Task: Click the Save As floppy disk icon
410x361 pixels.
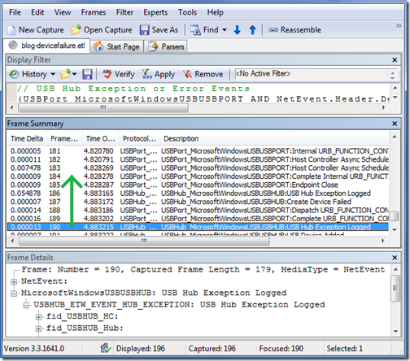Action: [144, 30]
